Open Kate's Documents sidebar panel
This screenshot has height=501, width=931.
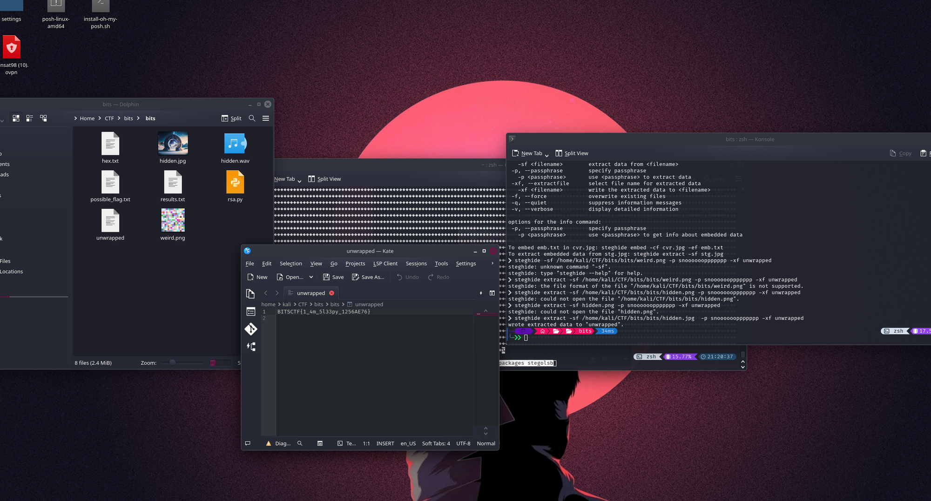[250, 294]
